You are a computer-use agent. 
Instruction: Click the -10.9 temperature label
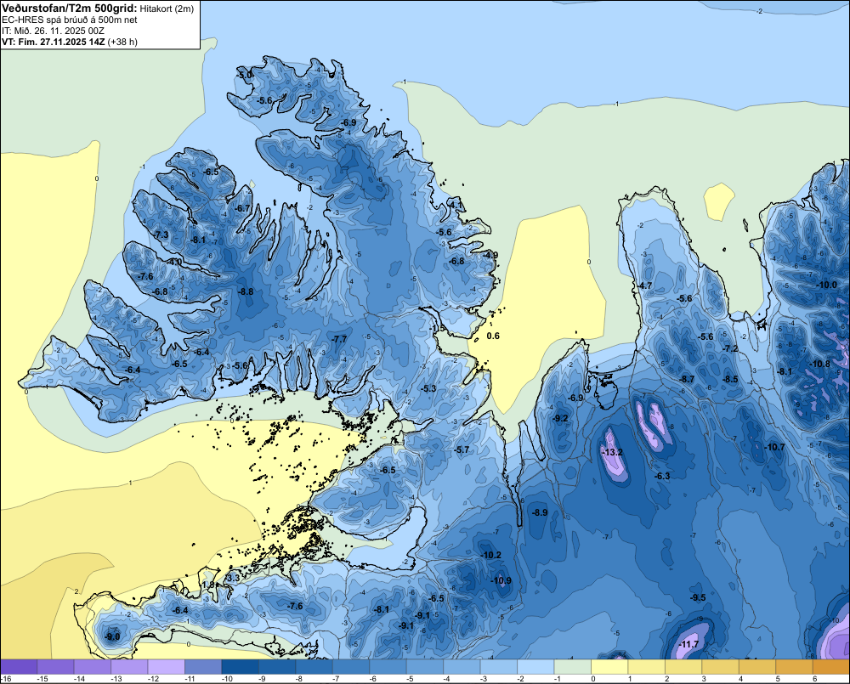[x=501, y=580]
